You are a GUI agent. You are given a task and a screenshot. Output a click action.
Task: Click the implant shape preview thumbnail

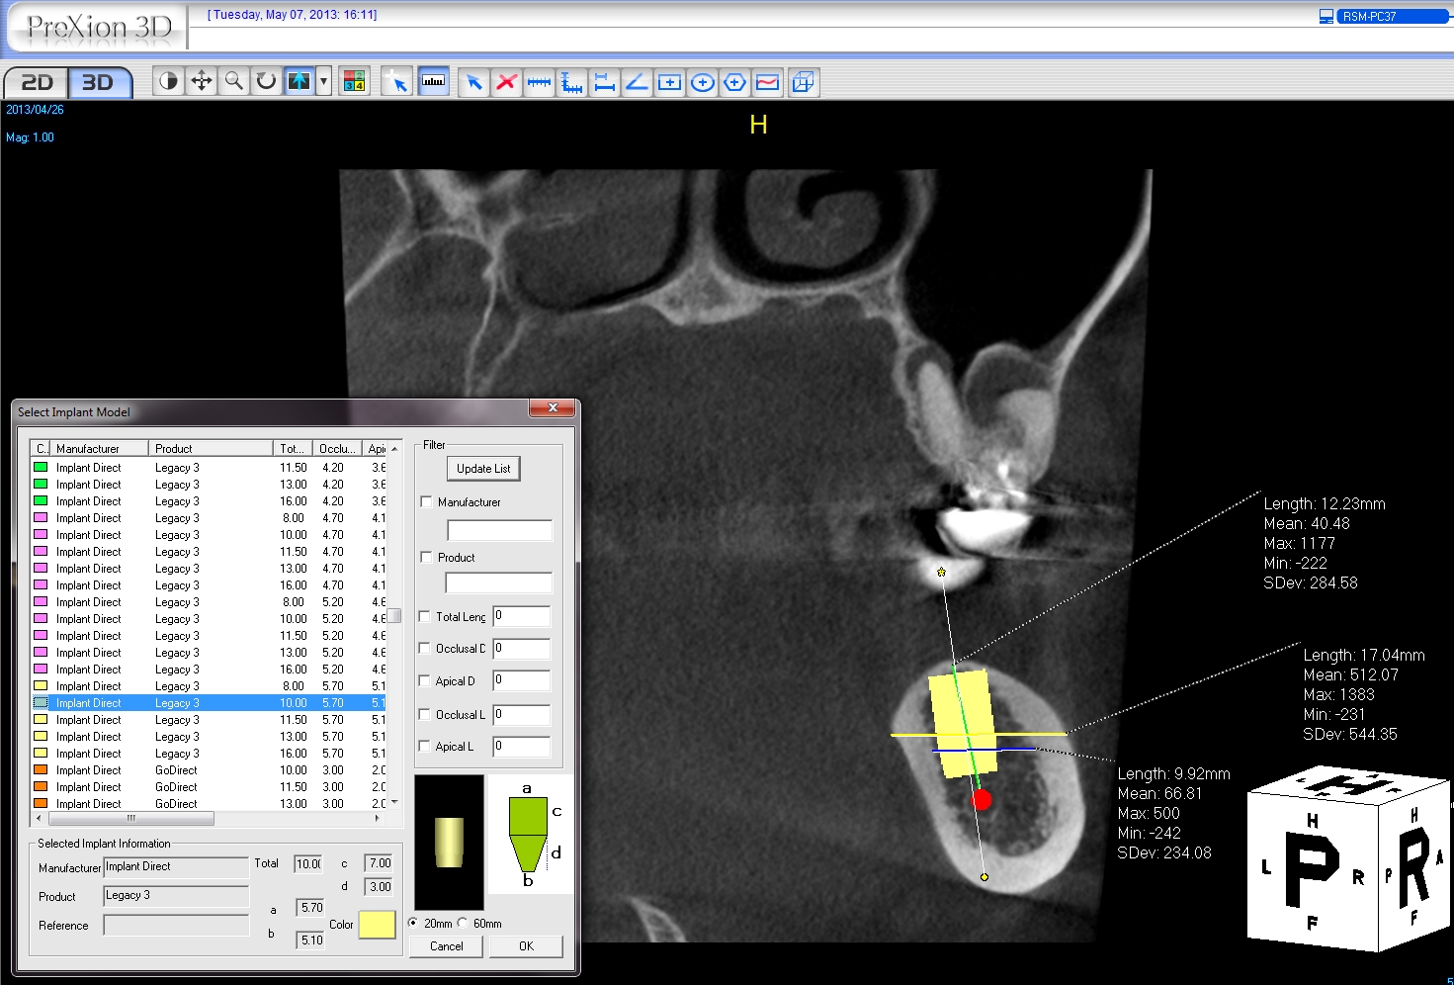click(x=449, y=842)
